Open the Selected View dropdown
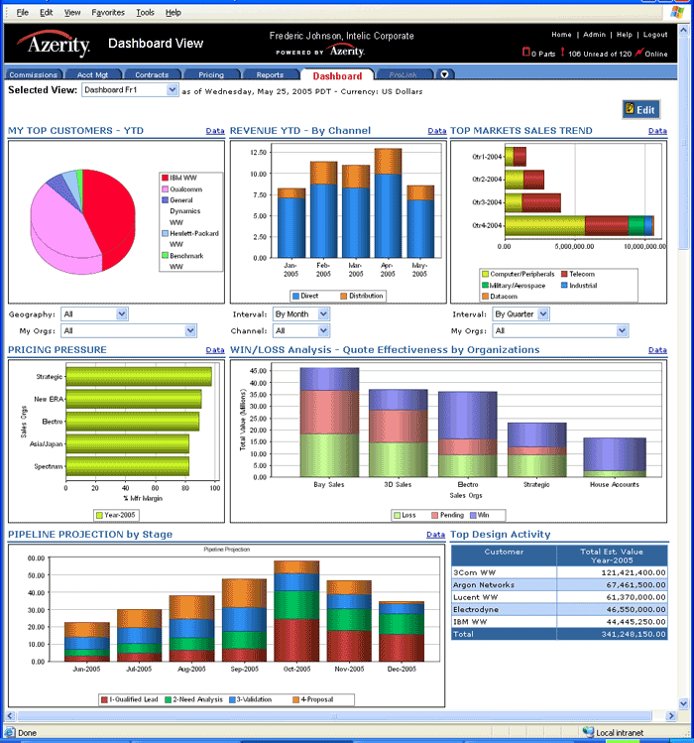Image resolution: width=694 pixels, height=743 pixels. 130,89
